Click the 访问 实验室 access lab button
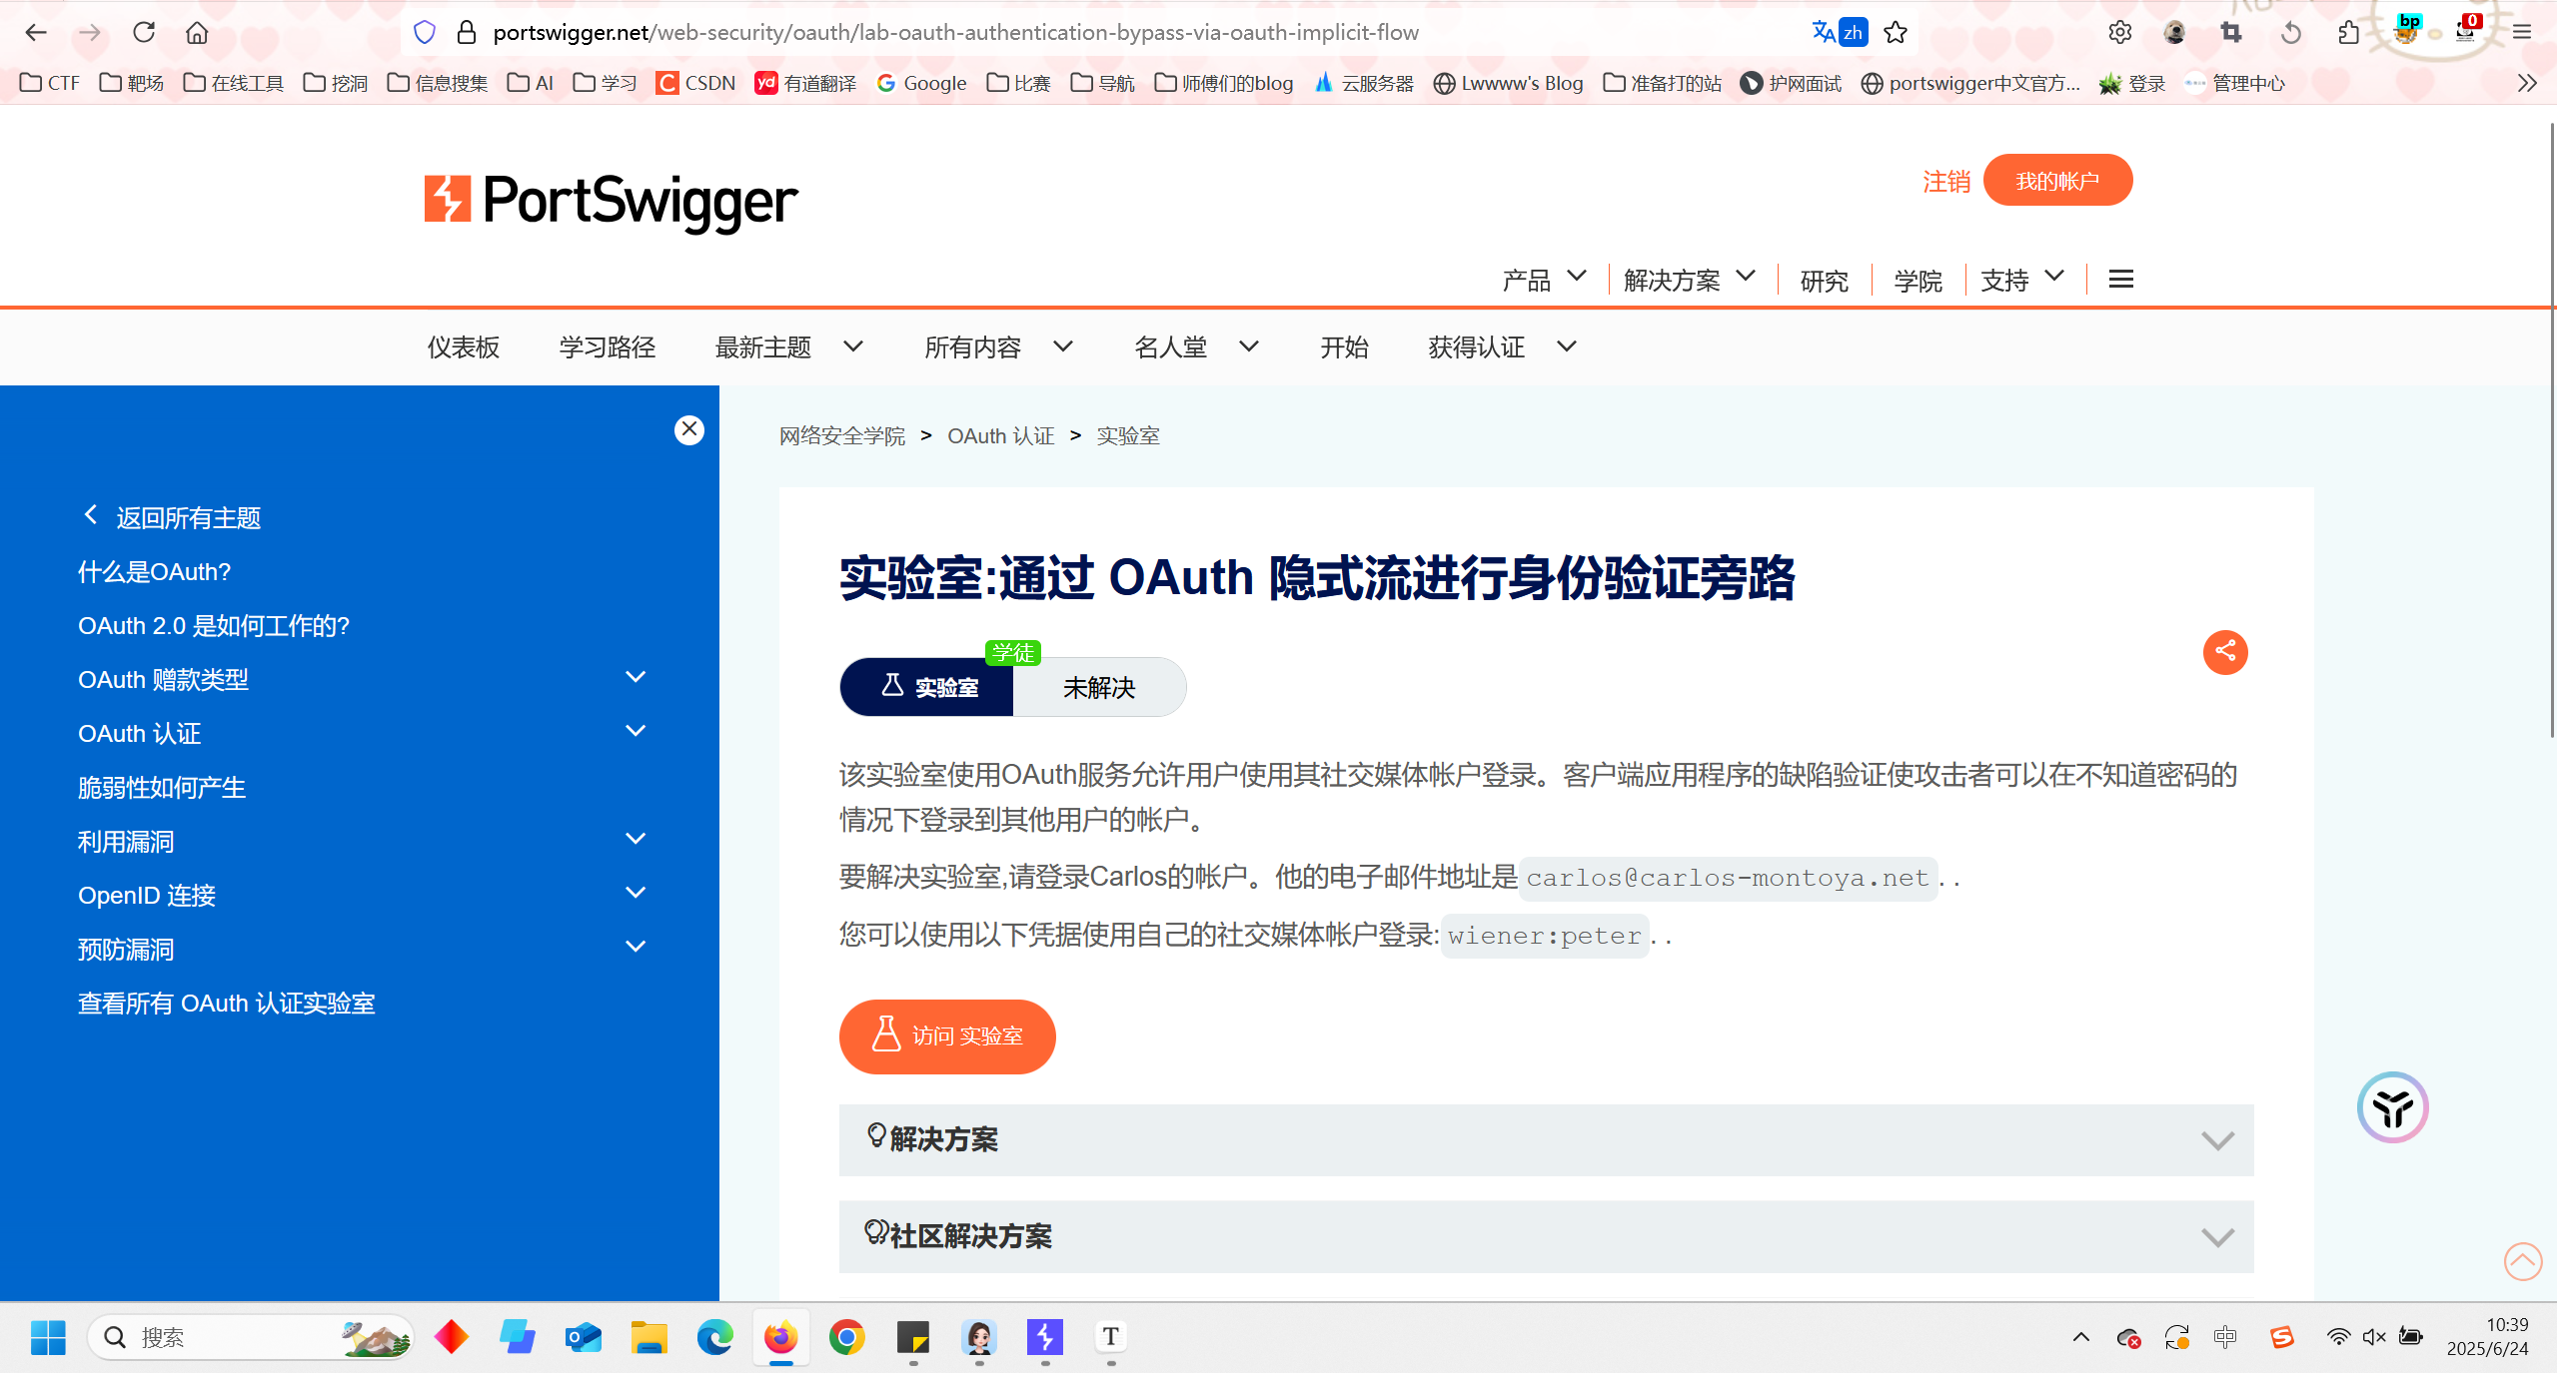The image size is (2557, 1373). click(946, 1035)
